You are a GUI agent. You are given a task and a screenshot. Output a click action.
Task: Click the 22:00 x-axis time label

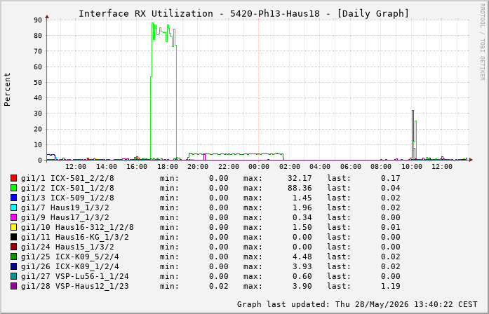(229, 167)
